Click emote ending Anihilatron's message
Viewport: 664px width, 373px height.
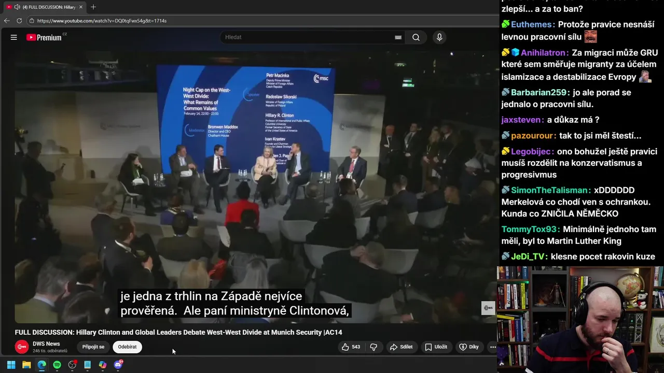point(645,77)
